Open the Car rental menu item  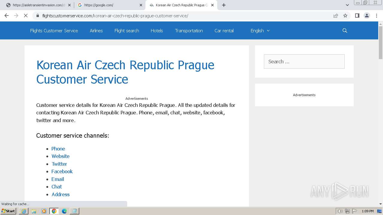point(224,30)
